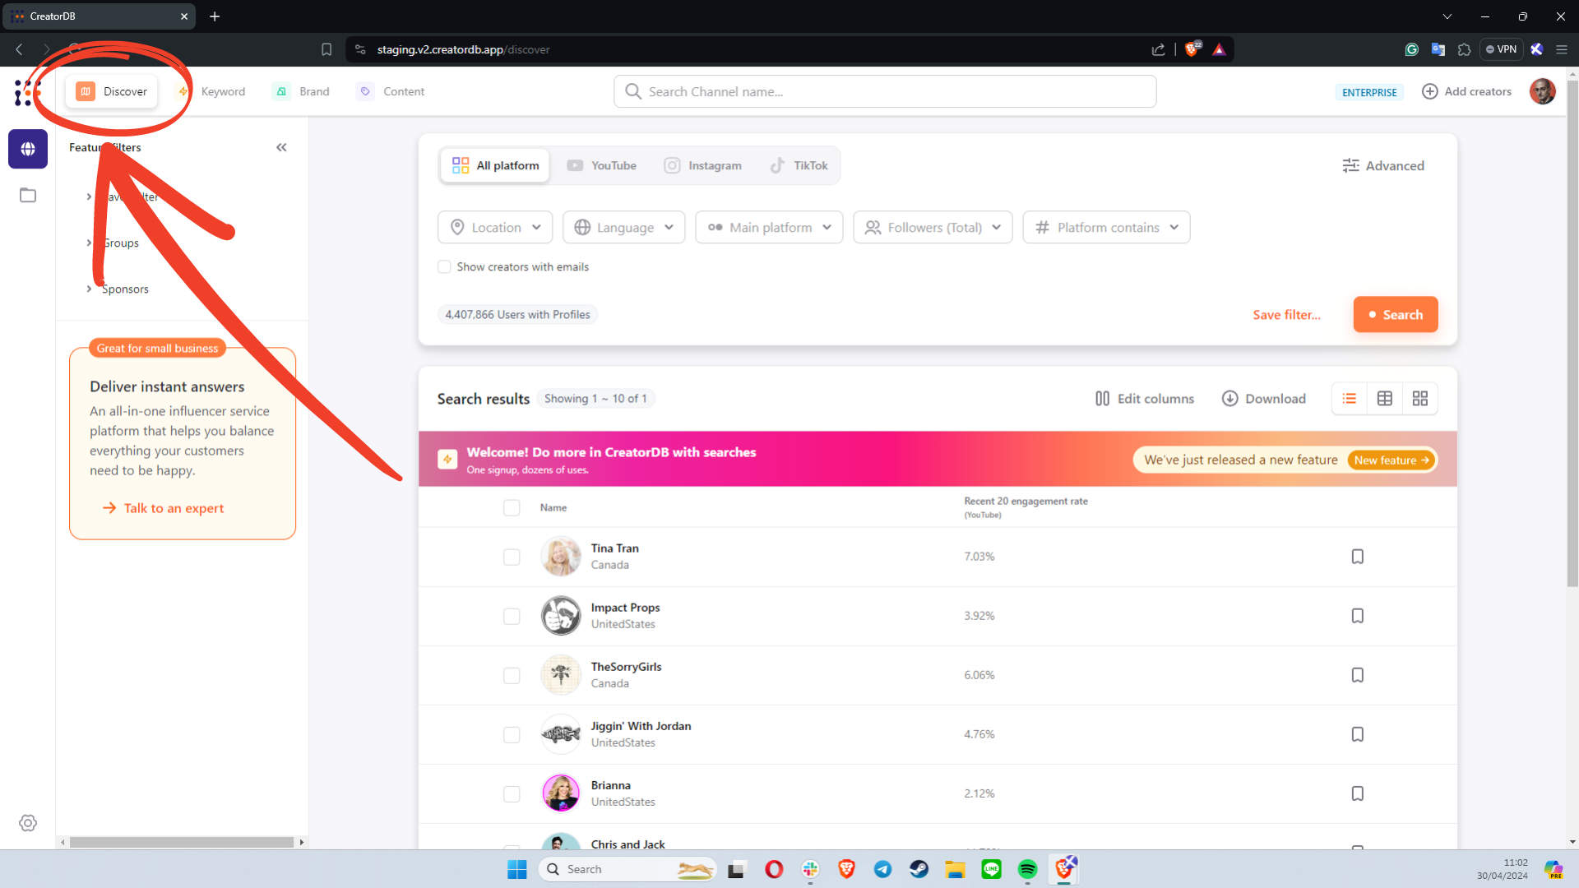Click the Save filter link
The height and width of the screenshot is (888, 1579).
tap(1286, 314)
